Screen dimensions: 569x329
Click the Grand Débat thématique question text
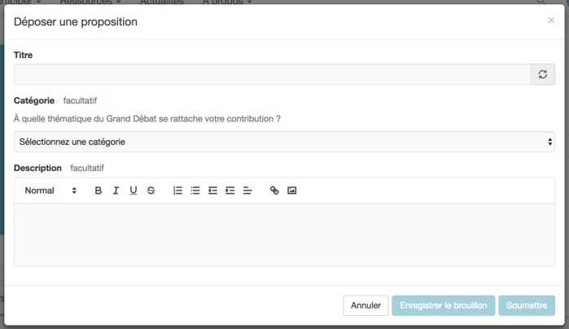point(147,119)
